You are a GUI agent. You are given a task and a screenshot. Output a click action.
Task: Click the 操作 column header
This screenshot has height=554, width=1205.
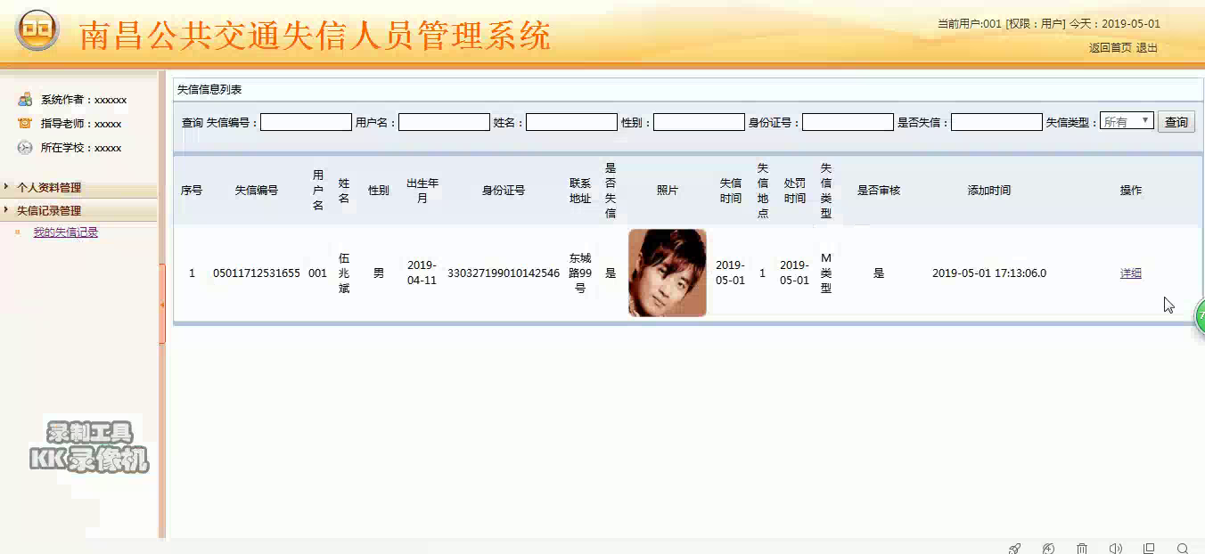1131,191
